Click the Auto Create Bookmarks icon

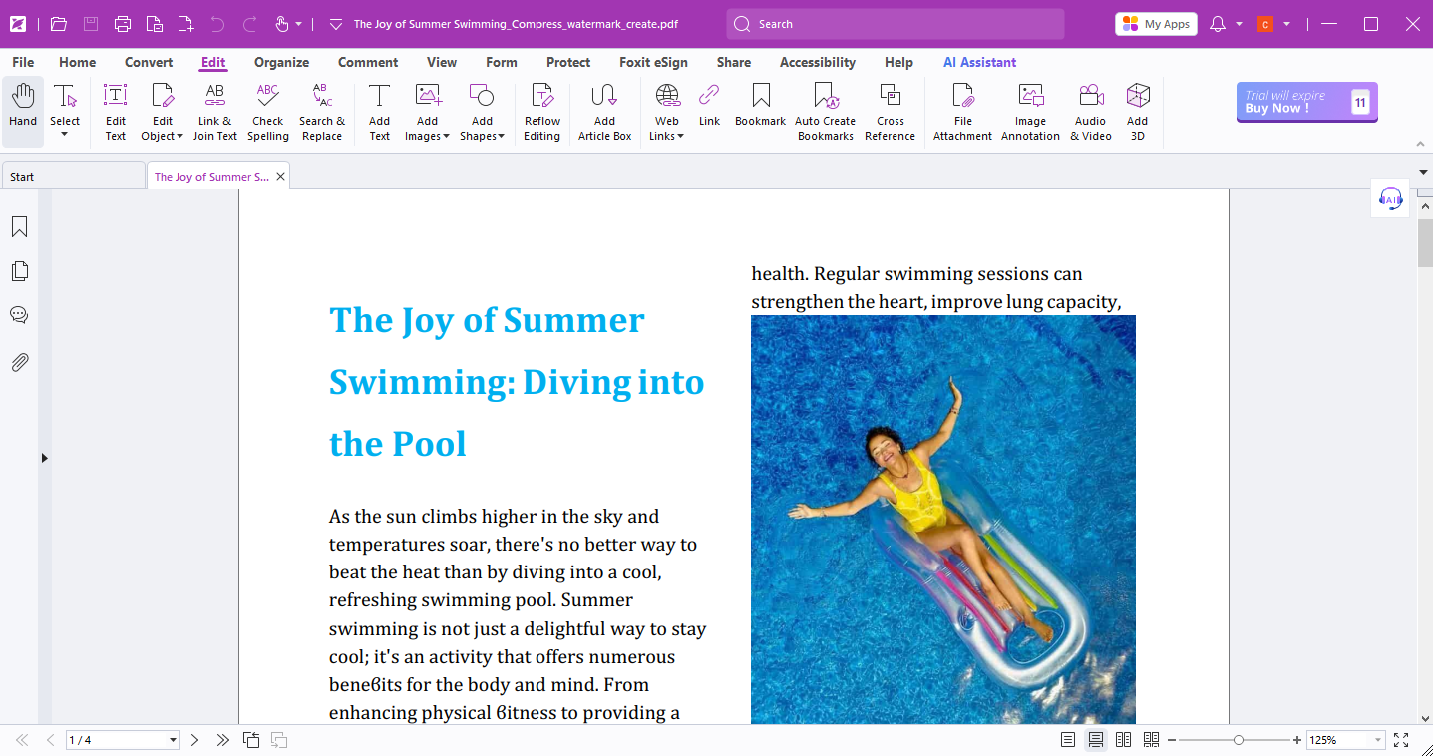coord(825,111)
